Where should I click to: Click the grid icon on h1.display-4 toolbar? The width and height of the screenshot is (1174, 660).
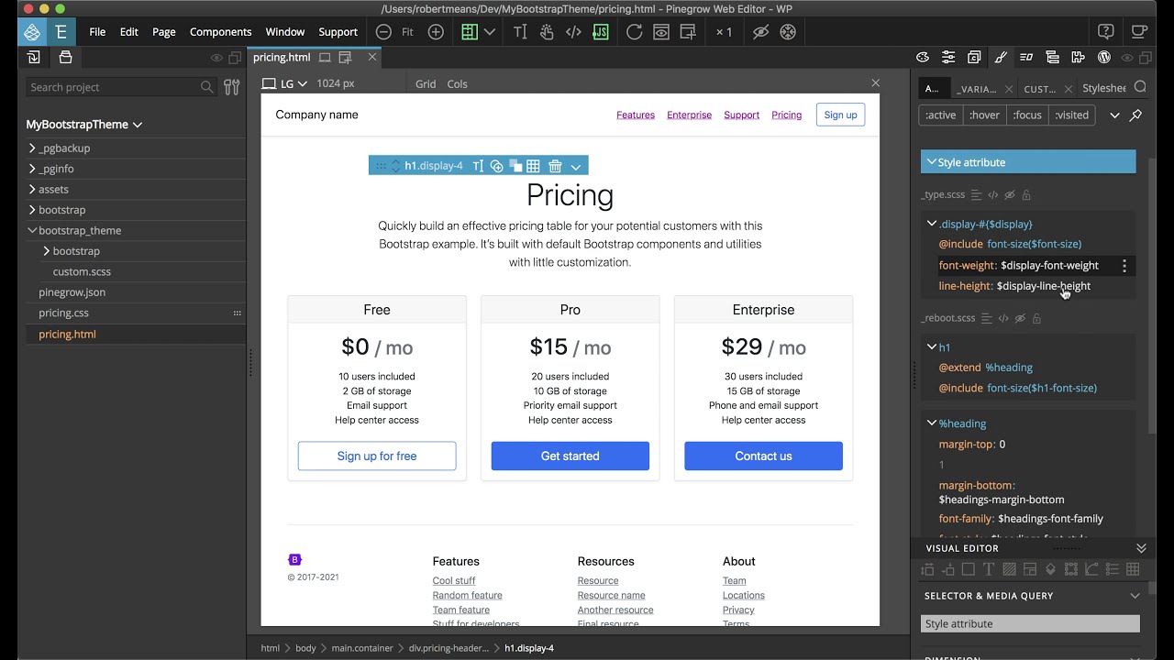[x=533, y=166]
